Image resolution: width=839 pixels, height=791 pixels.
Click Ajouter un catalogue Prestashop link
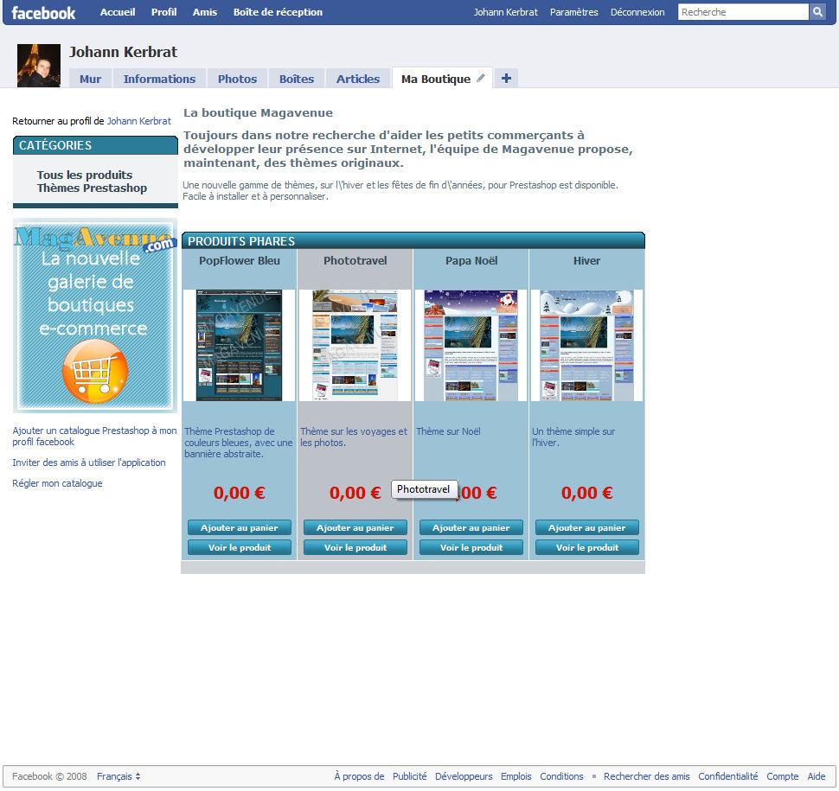[94, 436]
